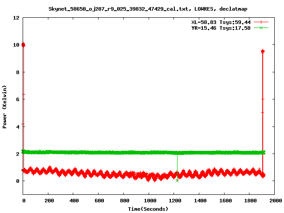Select the XL-58.83 Tsys:59.44 legend entry
284x213 pixels.
221,22
